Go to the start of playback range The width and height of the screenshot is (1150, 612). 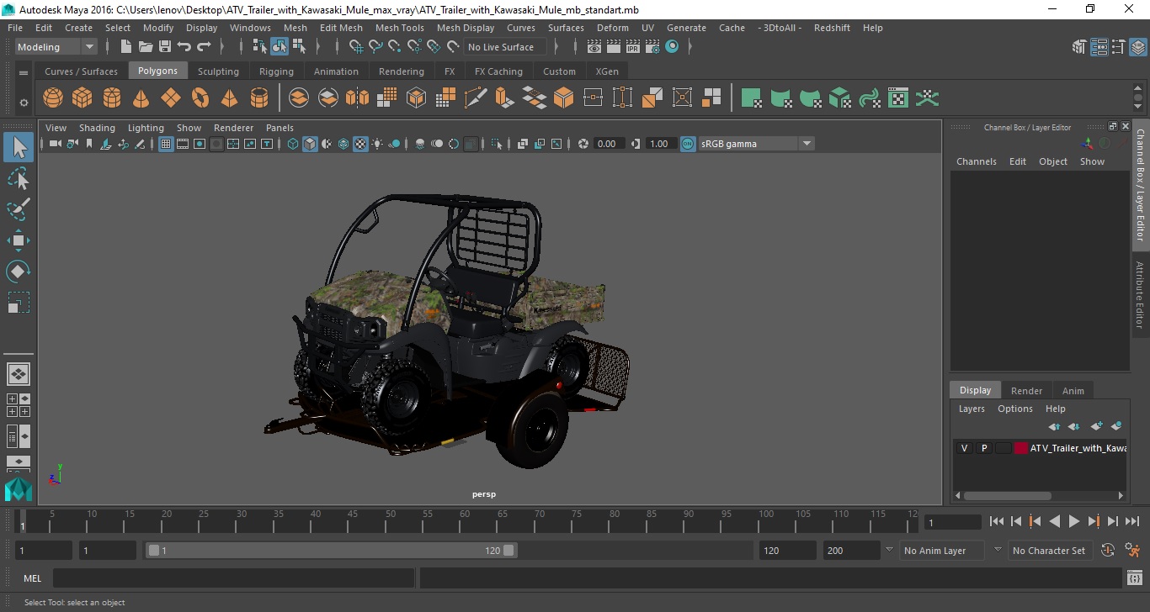tap(997, 521)
